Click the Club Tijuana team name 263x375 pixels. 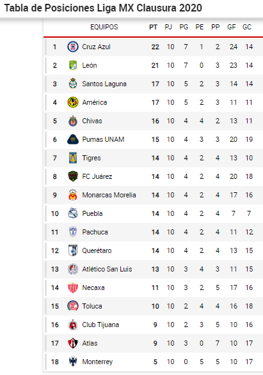coord(100,325)
